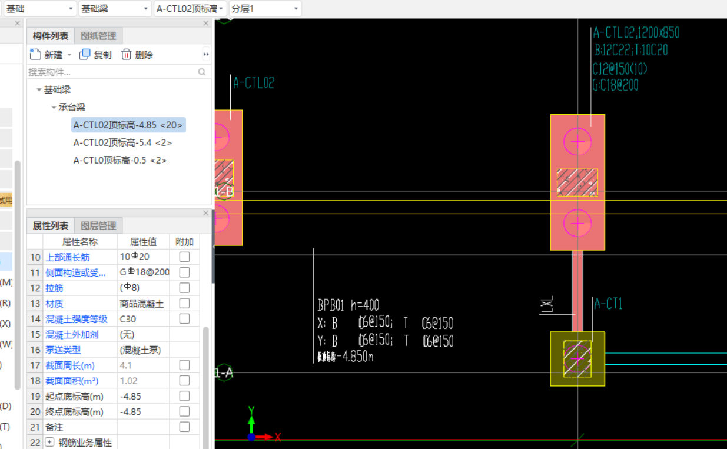The image size is (727, 449).
Task: Click the value cell reading 18@200
Action: click(x=143, y=272)
